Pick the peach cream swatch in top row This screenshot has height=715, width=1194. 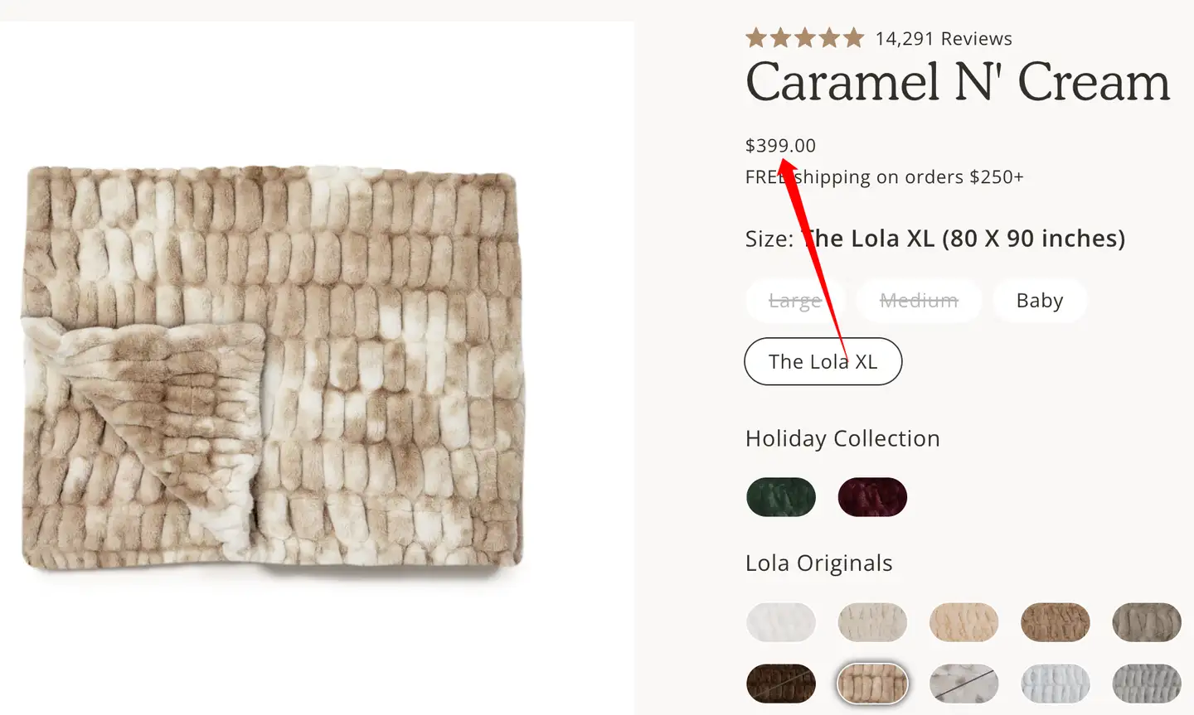click(x=963, y=622)
